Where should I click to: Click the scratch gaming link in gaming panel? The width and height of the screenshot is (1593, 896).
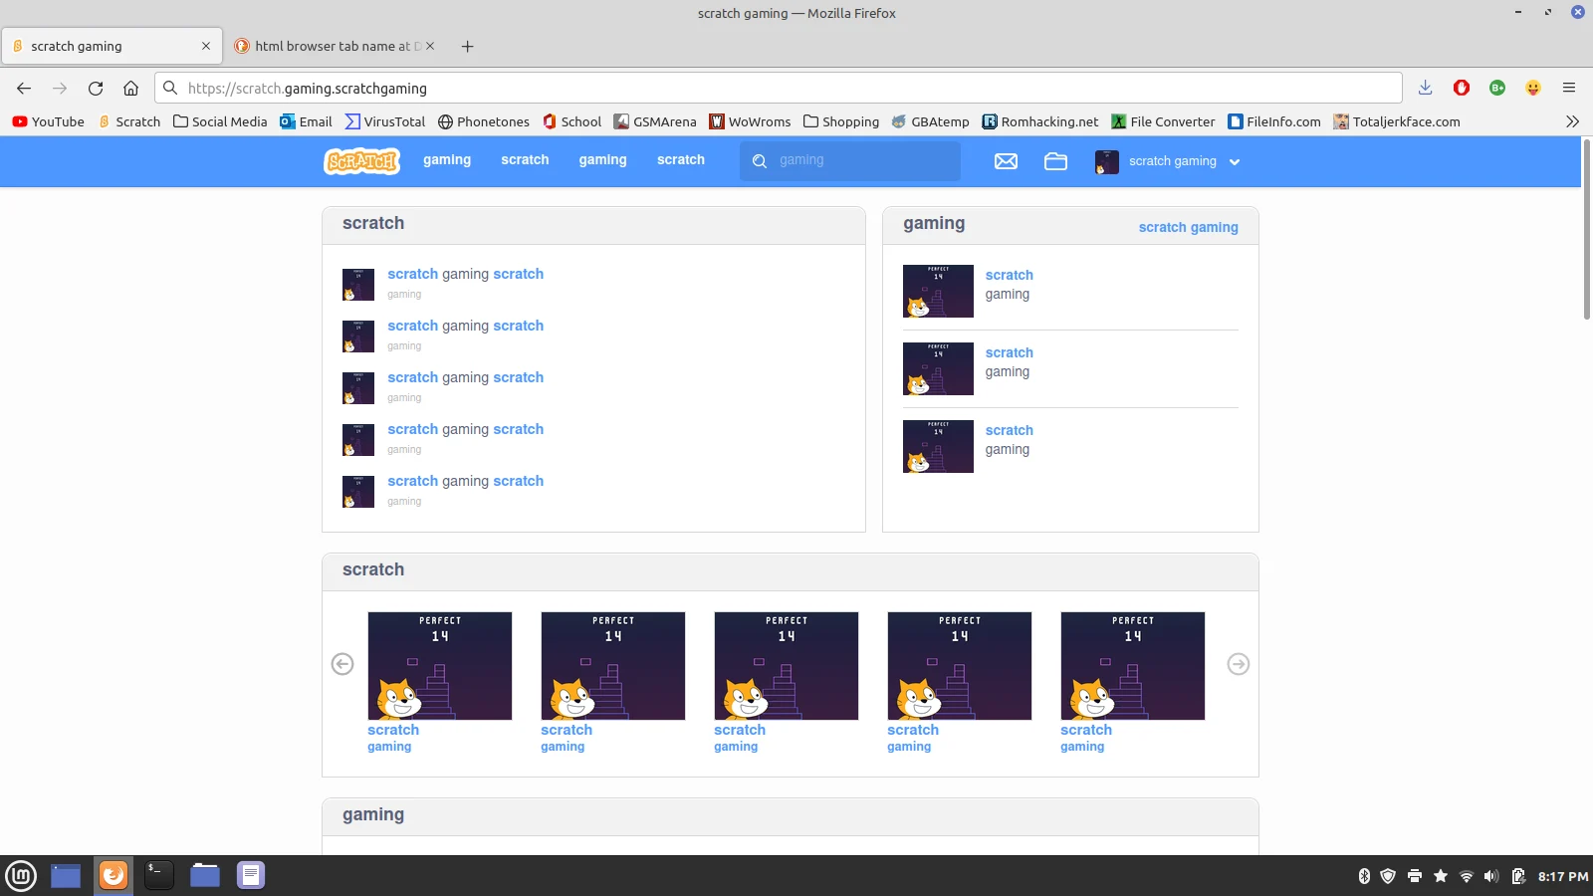coord(1188,227)
